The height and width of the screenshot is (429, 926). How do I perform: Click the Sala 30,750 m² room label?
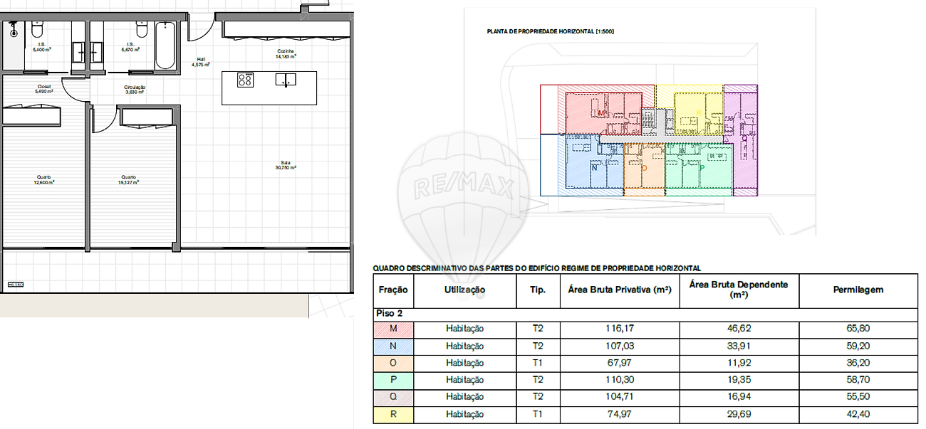tap(285, 166)
